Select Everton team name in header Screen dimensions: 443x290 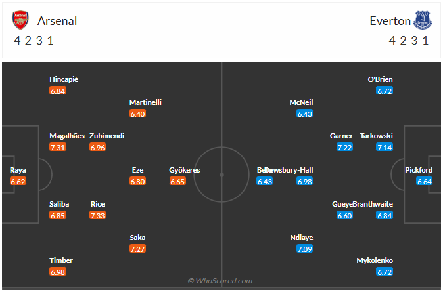(x=390, y=21)
